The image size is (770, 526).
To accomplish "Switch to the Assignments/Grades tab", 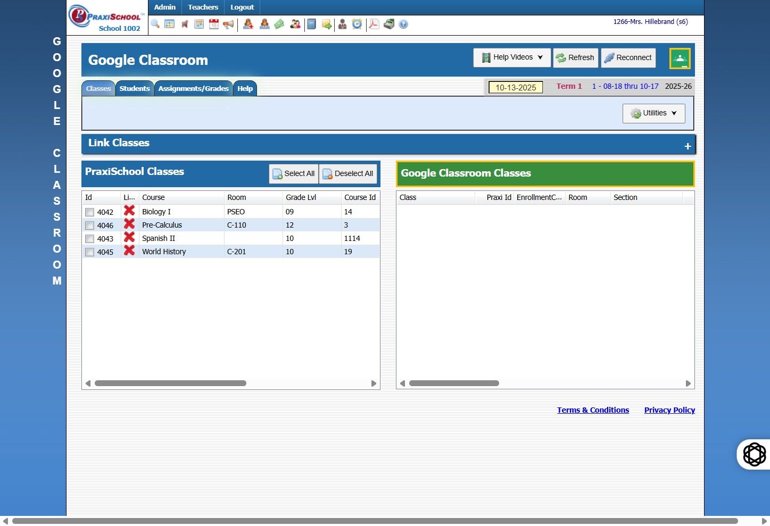I will 194,88.
